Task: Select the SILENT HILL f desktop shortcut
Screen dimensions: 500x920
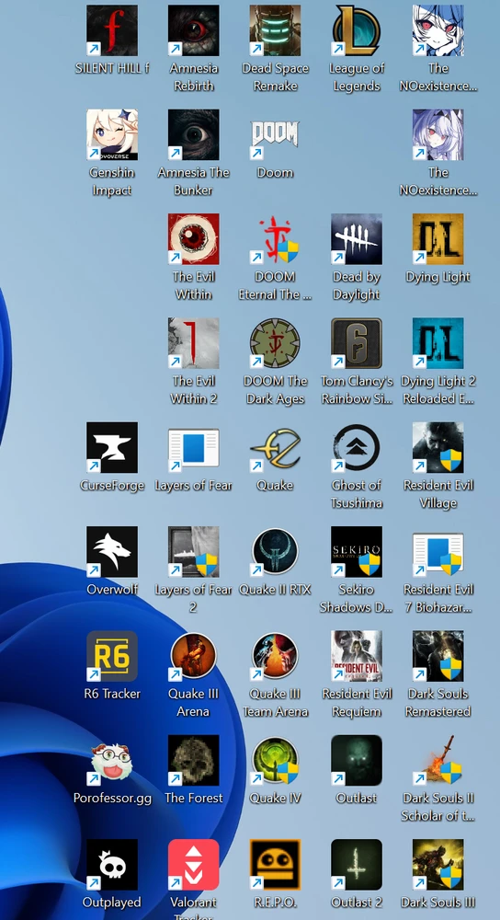Action: click(112, 30)
